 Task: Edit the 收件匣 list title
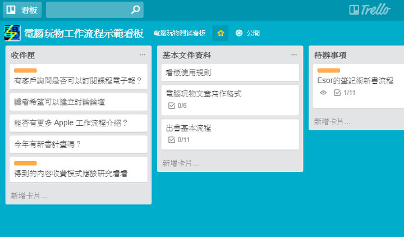(22, 55)
